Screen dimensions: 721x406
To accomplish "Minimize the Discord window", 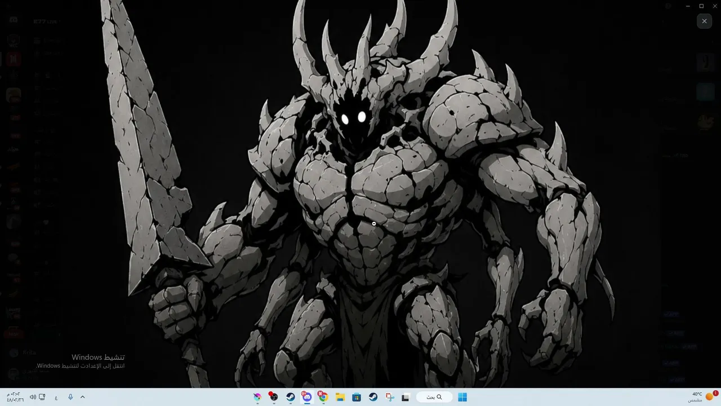I will click(688, 6).
